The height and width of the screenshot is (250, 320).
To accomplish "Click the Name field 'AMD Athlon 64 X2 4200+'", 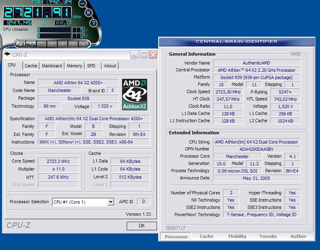I will 78,83.
